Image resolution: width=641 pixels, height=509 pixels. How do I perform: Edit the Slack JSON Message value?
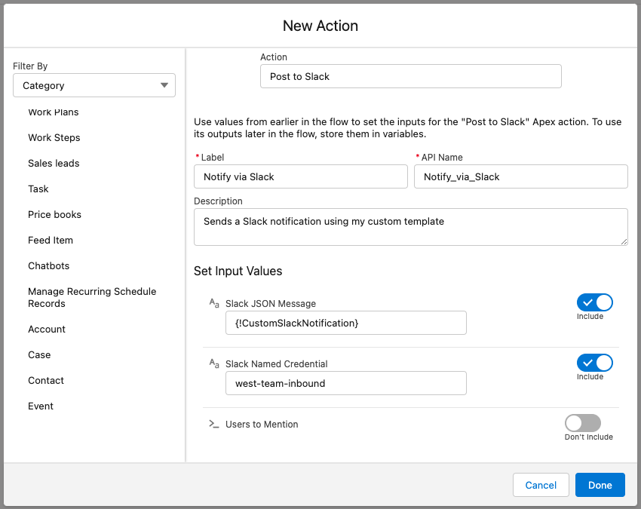coord(346,323)
